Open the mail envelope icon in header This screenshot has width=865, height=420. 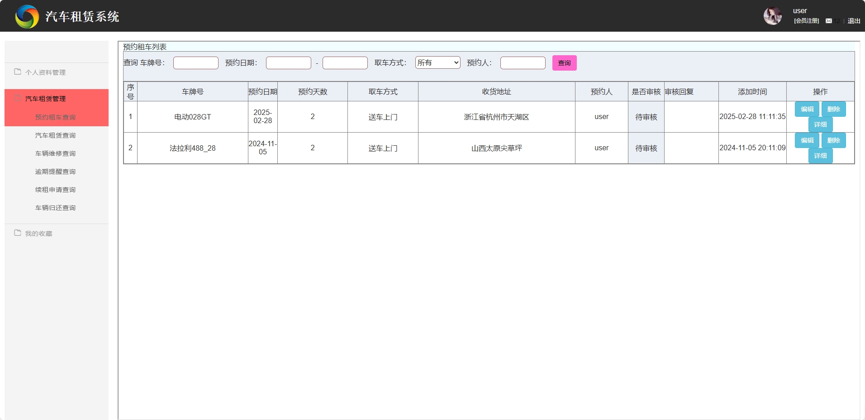(x=828, y=21)
